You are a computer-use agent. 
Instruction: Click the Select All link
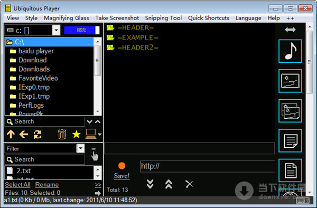pyautogui.click(x=17, y=185)
